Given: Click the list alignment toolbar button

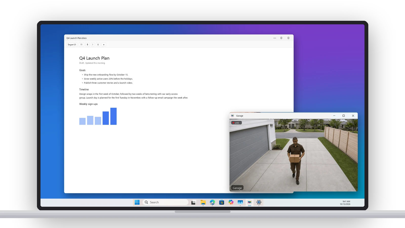Looking at the screenshot, I should coord(104,45).
